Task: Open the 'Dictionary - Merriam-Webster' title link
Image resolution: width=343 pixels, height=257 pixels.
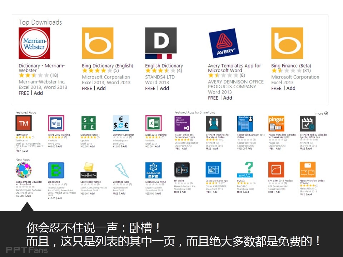Action: 41,68
